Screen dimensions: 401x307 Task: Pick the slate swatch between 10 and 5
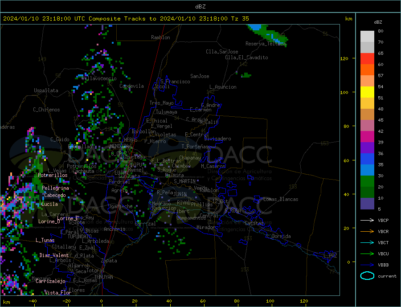pyautogui.click(x=367, y=203)
